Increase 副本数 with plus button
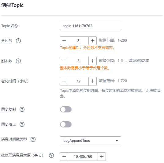Screen dimensions: 164x163 pyautogui.click(x=92, y=61)
